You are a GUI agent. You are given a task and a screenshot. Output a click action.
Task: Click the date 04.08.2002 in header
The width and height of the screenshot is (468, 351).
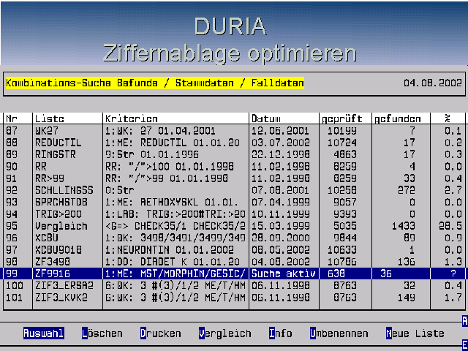[432, 83]
